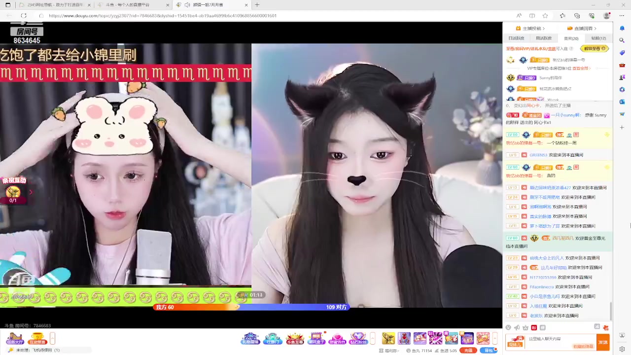Click the browser address bar URL

click(163, 16)
